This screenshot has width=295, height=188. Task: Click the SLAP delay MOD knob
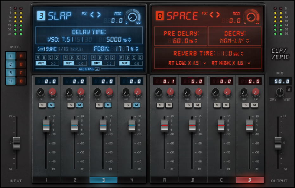132,17
